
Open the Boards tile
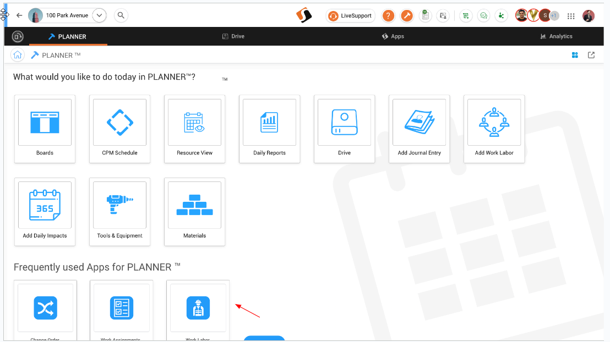click(45, 129)
